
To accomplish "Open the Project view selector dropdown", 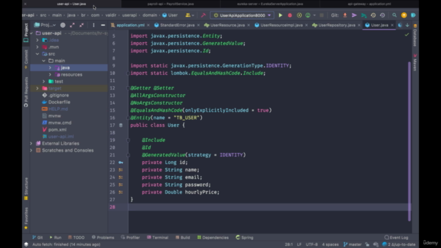I will pos(45,25).
